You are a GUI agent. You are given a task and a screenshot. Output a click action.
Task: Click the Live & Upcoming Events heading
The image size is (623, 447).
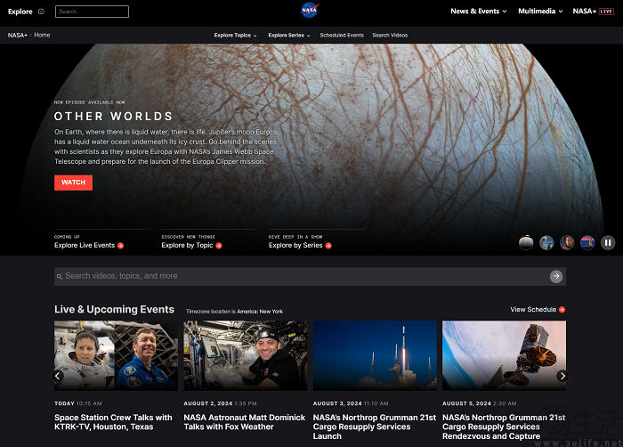115,309
